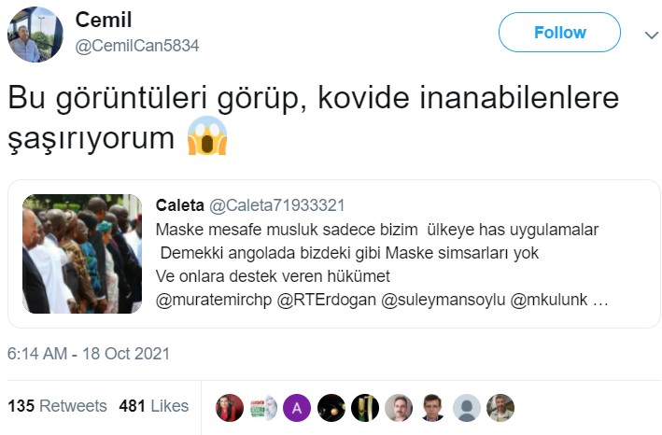Viewport: 662px width, 435px height.
Task: Open the last bearded man liker avatar
Action: coord(500,408)
